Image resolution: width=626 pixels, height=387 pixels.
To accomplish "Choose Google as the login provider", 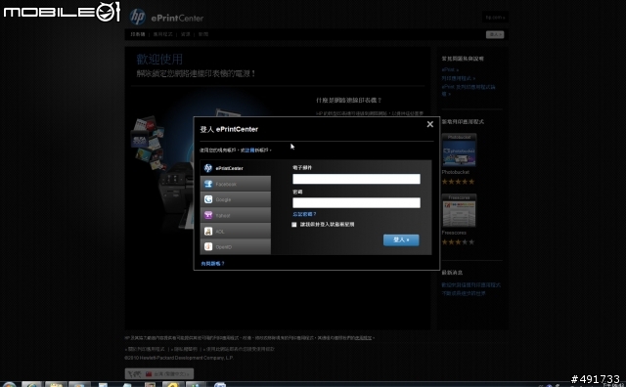I will [236, 199].
